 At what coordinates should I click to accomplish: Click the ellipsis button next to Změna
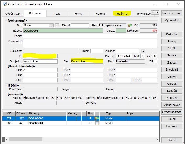[x=143, y=51]
